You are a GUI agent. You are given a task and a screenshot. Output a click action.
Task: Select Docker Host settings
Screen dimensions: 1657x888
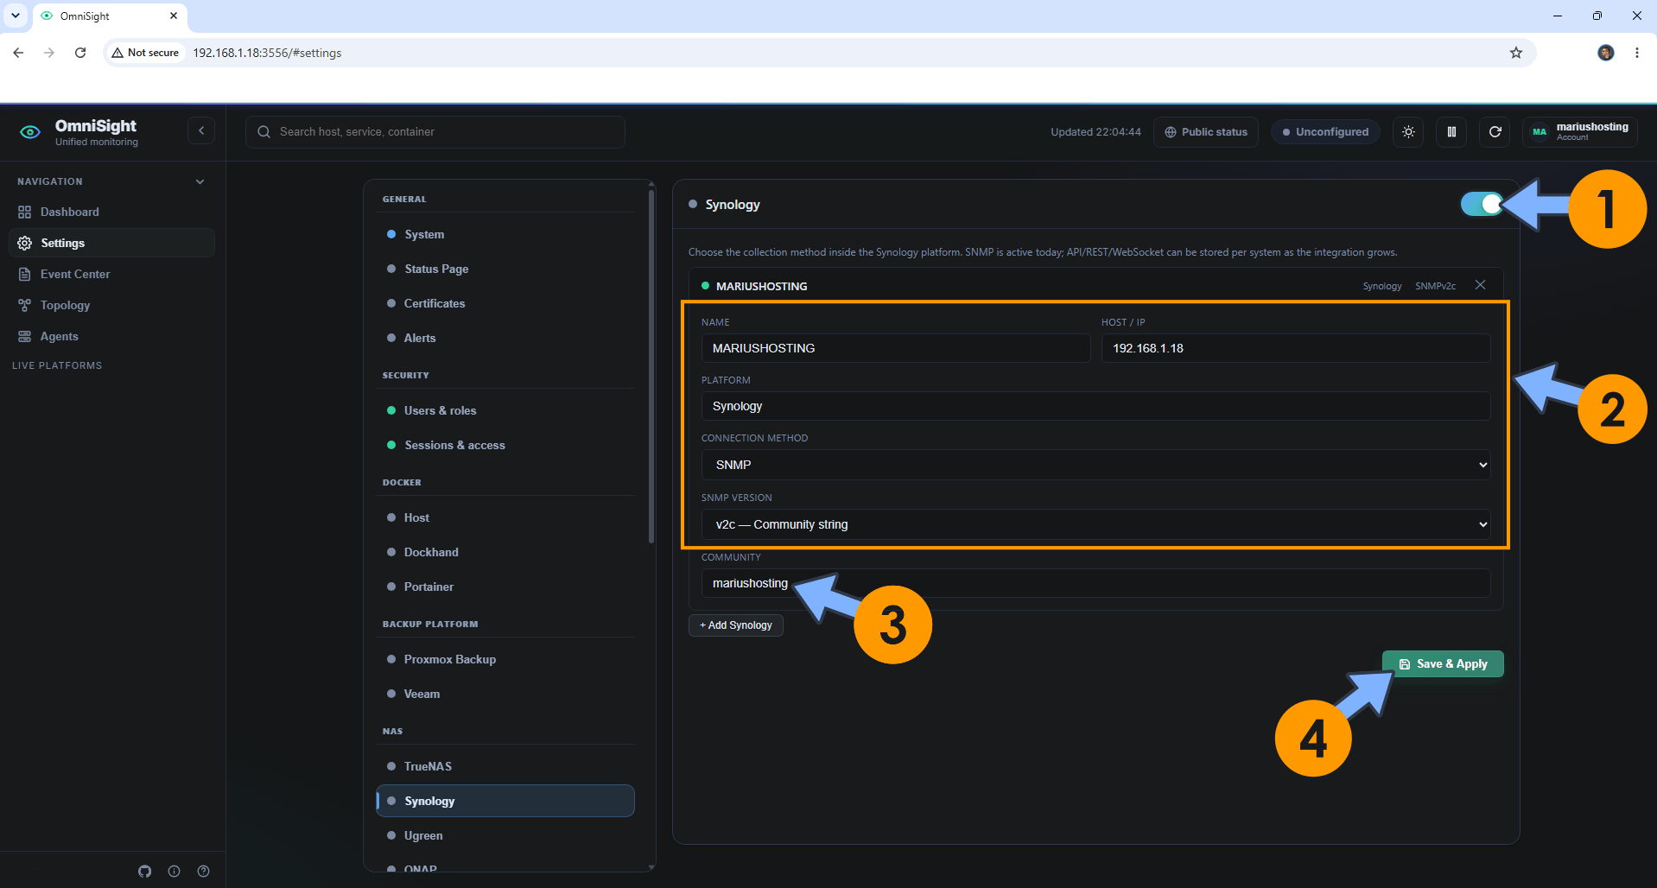505,517
